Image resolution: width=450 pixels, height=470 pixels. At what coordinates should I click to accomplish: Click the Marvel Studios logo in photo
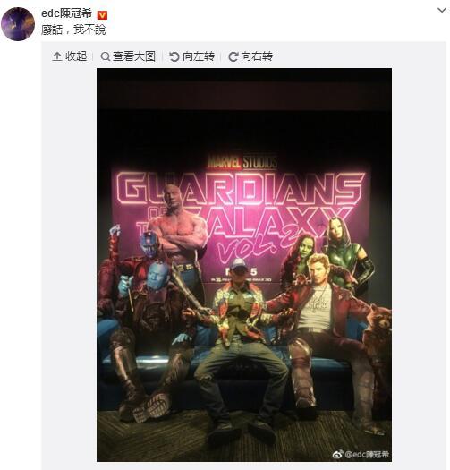242,162
